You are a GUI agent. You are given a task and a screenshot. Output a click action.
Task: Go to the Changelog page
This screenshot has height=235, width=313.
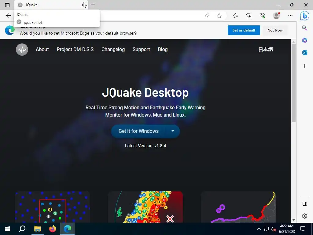coord(113,49)
